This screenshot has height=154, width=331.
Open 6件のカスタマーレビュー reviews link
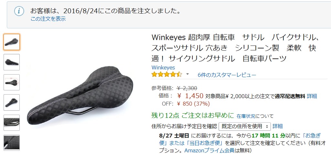[x=227, y=75]
